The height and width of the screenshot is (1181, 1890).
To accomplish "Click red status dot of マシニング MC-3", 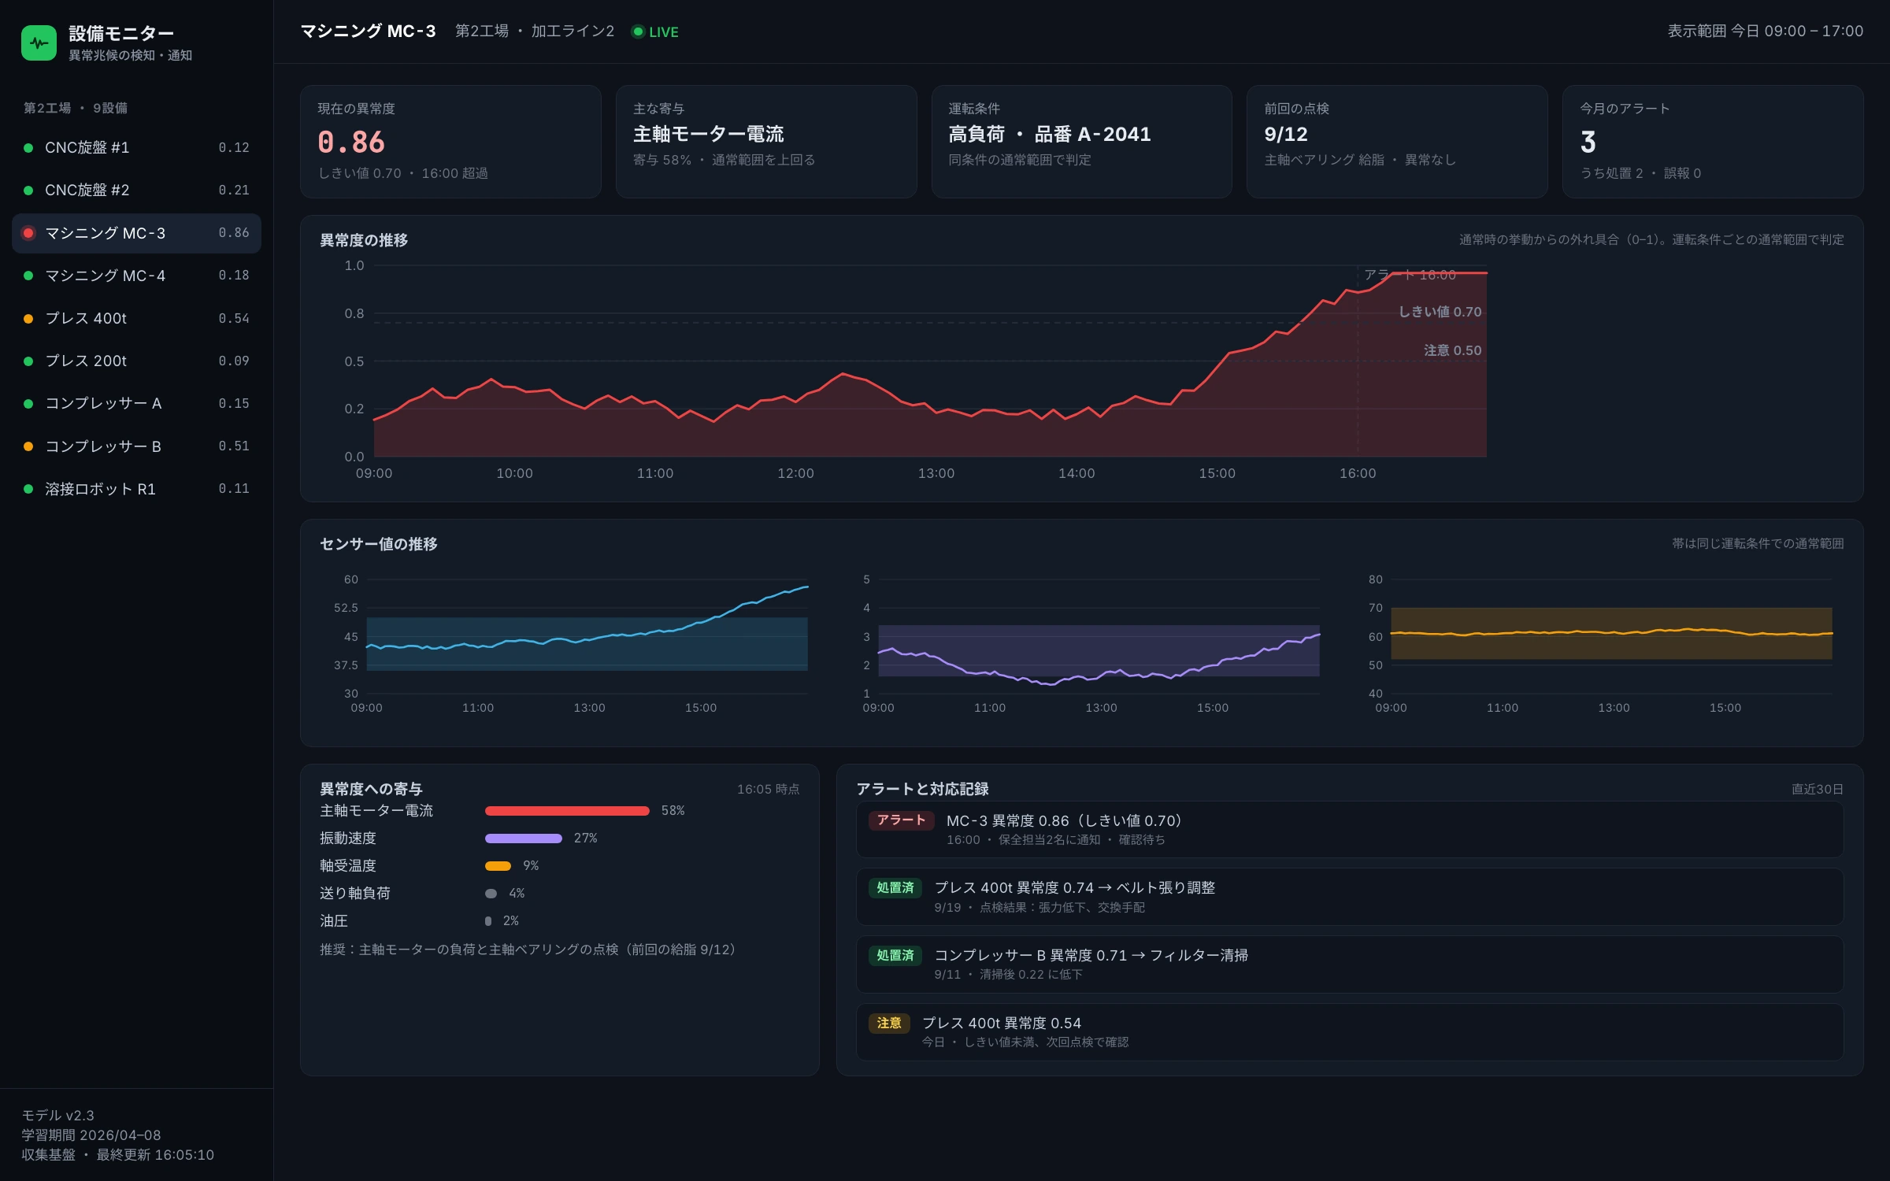I will 28,233.
